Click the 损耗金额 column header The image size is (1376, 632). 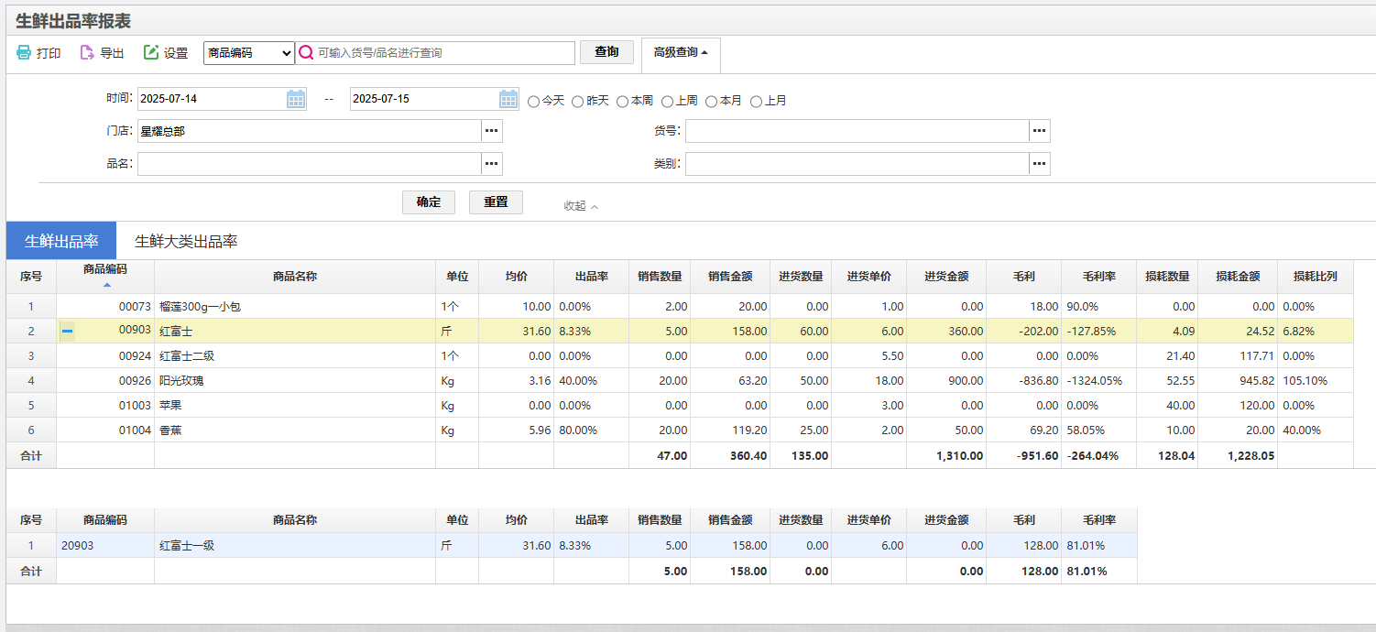(1238, 277)
